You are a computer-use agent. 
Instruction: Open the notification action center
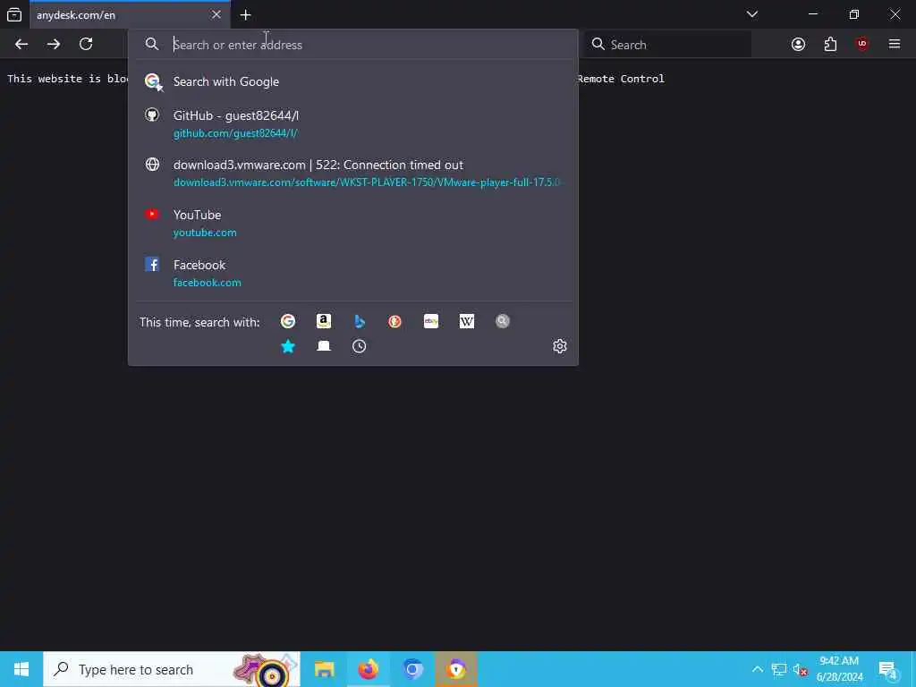tap(888, 669)
